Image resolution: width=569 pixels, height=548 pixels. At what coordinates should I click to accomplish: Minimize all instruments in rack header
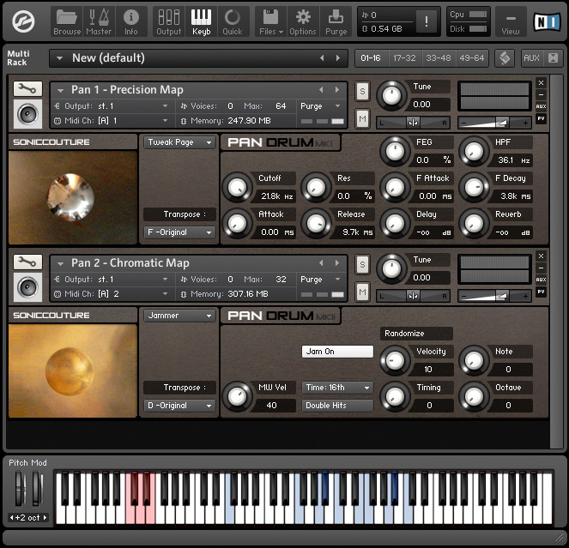pyautogui.click(x=553, y=58)
